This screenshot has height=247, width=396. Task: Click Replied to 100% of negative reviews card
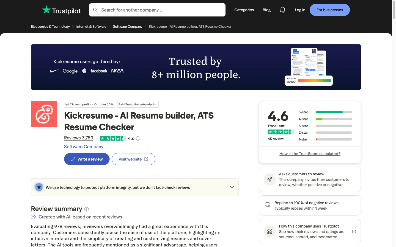click(x=310, y=206)
